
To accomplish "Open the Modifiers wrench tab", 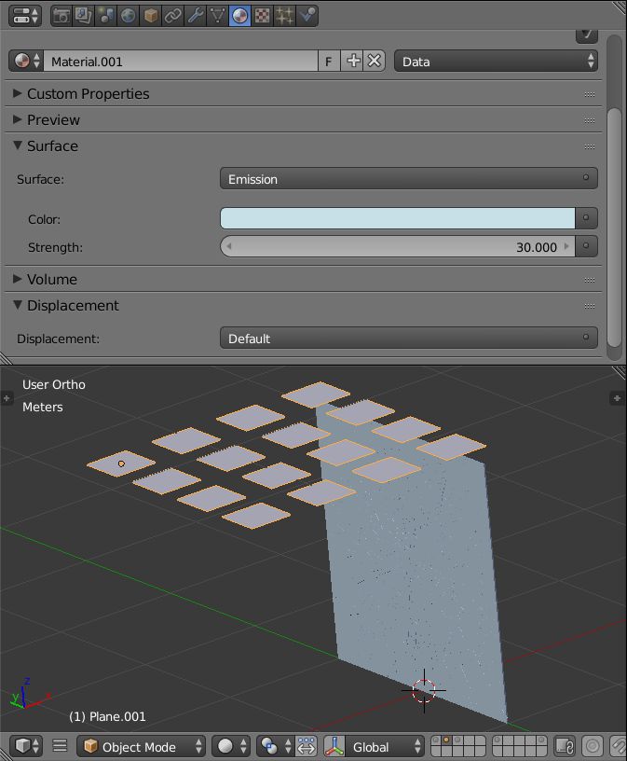I will pos(195,16).
